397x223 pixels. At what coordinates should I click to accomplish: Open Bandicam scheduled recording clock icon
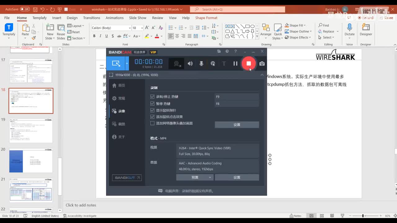[227, 51]
